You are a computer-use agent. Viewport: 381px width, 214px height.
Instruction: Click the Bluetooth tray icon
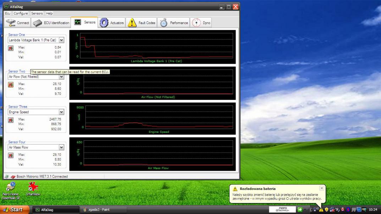point(348,209)
